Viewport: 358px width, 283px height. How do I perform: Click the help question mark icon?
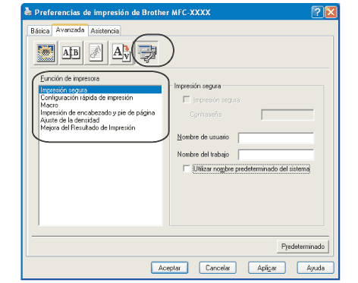tap(317, 12)
